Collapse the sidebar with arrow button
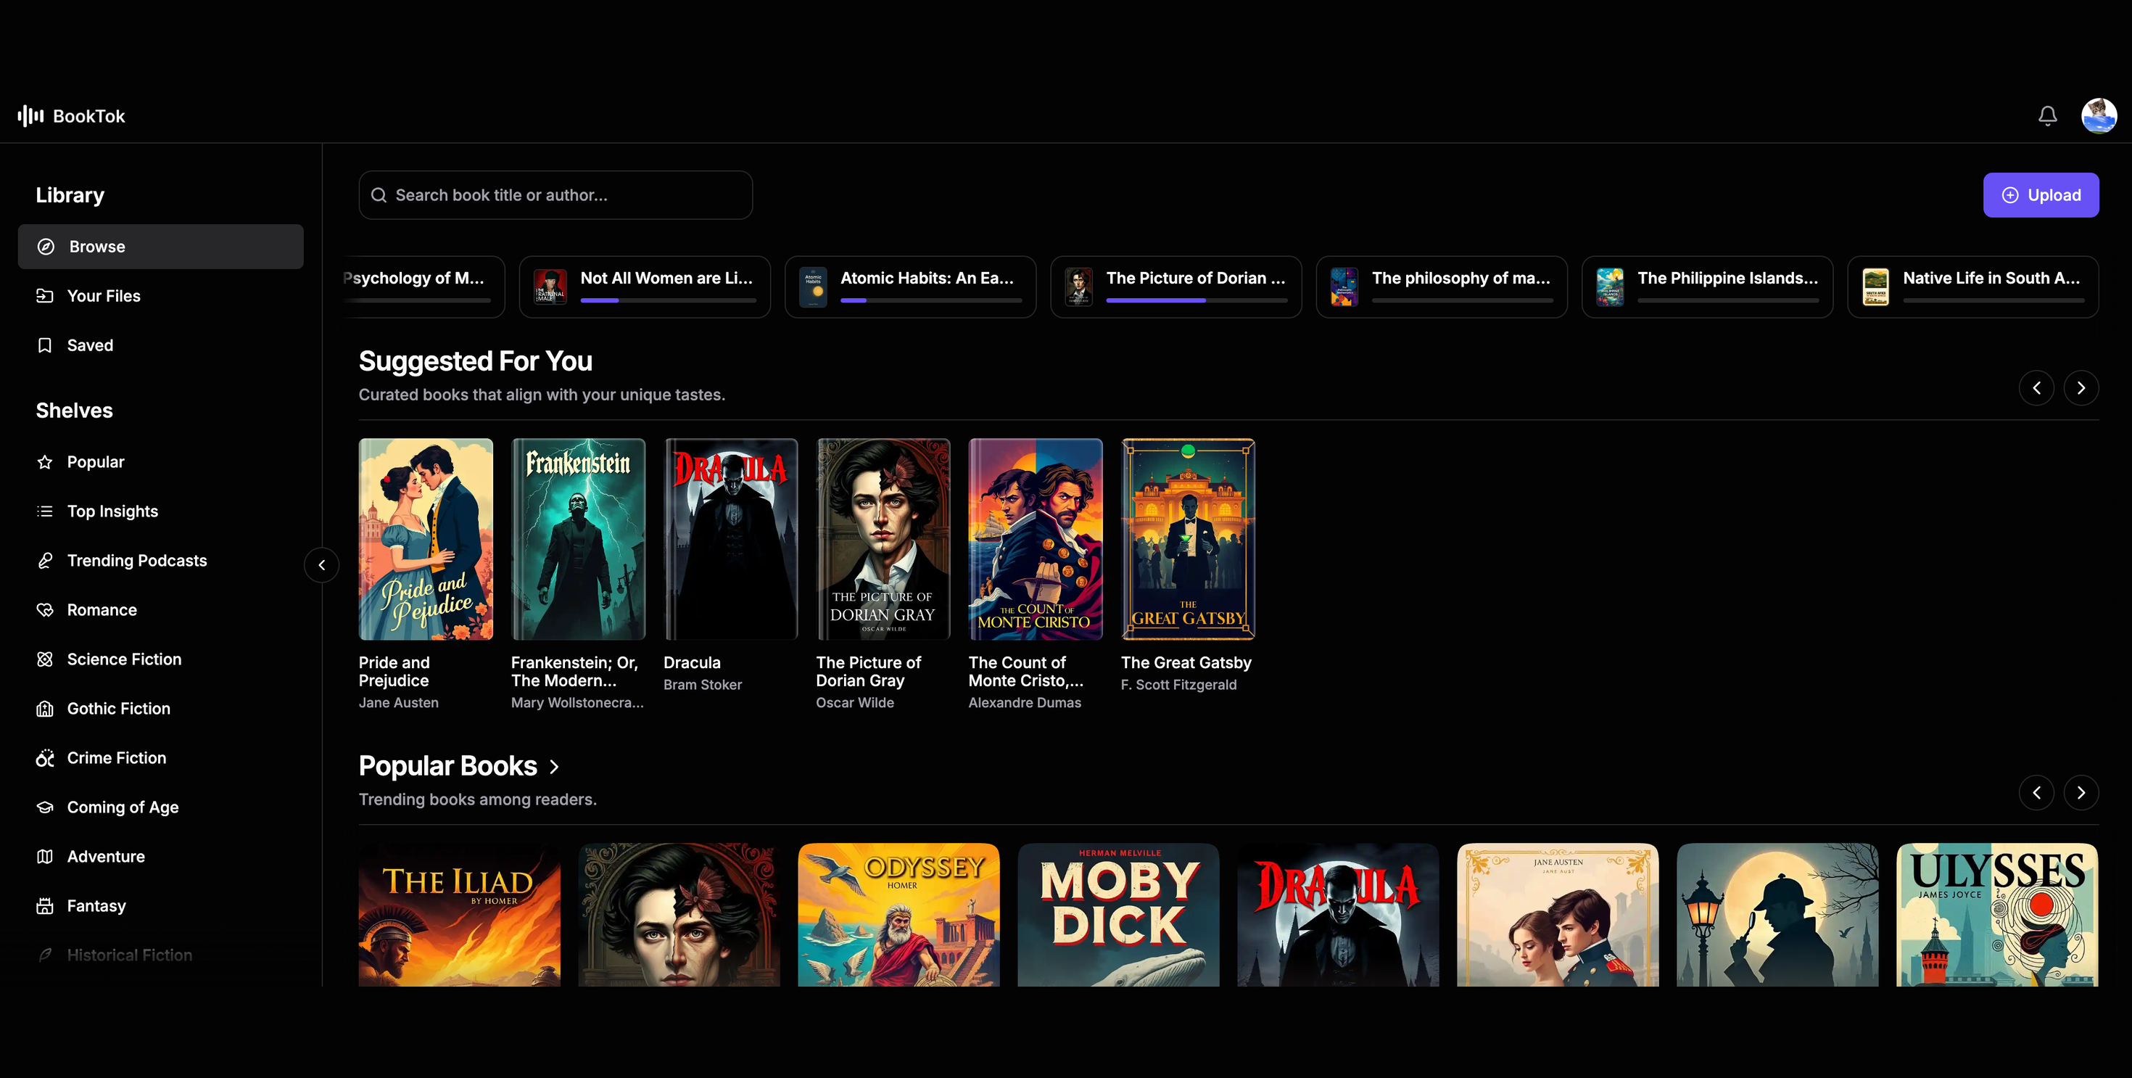 coord(322,566)
